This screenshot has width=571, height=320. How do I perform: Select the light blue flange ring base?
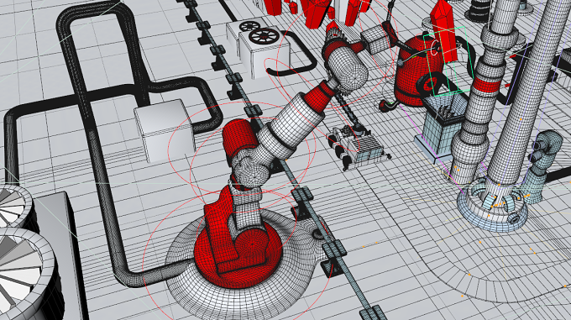coord(491,206)
